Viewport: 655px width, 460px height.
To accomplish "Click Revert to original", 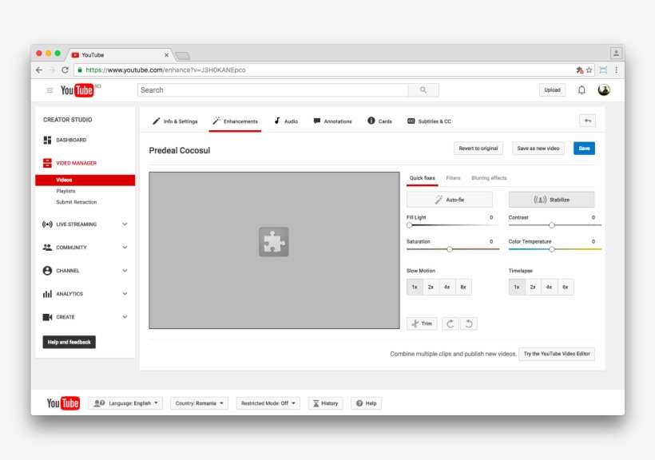I will coord(478,148).
